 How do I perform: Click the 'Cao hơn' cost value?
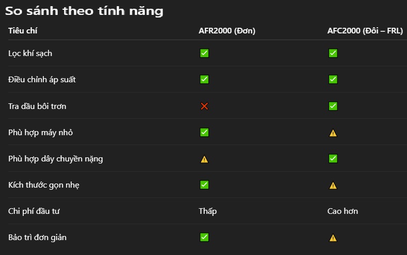343,211
